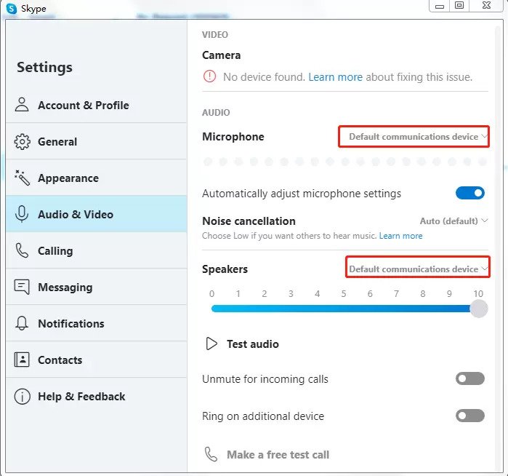Click the AUDIO section label
Viewport: 508px width, 476px height.
coord(216,112)
